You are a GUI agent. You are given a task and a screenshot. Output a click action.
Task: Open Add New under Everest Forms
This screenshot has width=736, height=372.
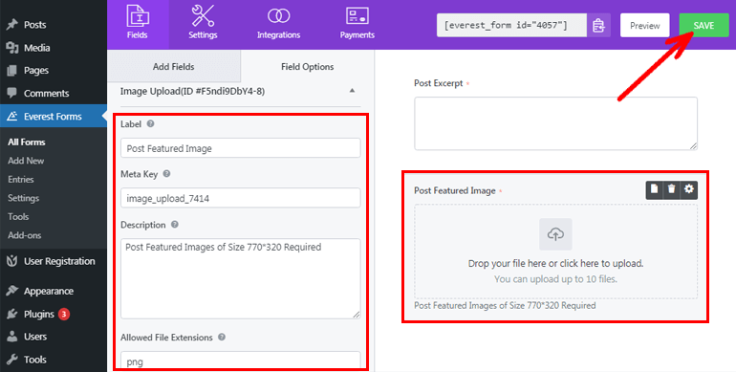pyautogui.click(x=26, y=161)
